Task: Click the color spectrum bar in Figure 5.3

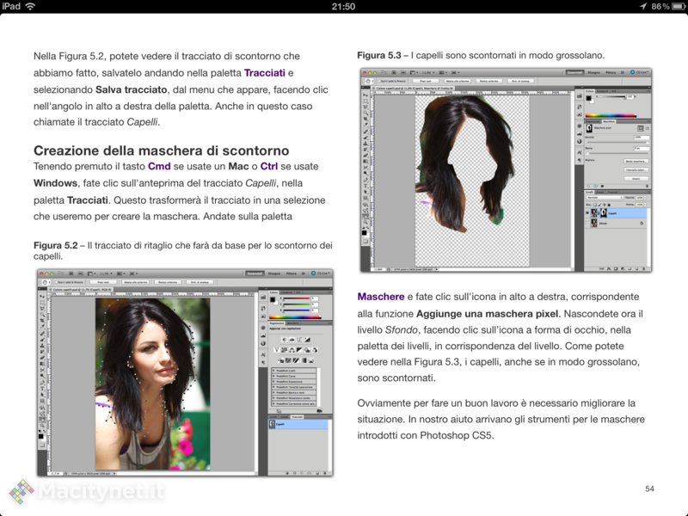Action: [611, 115]
